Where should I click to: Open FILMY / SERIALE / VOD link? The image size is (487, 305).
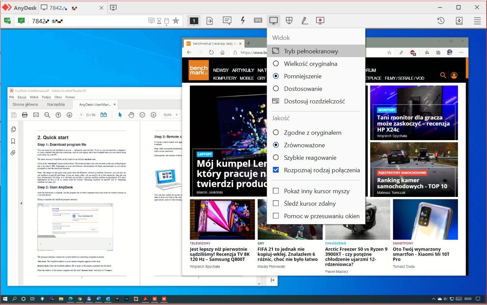(x=404, y=78)
